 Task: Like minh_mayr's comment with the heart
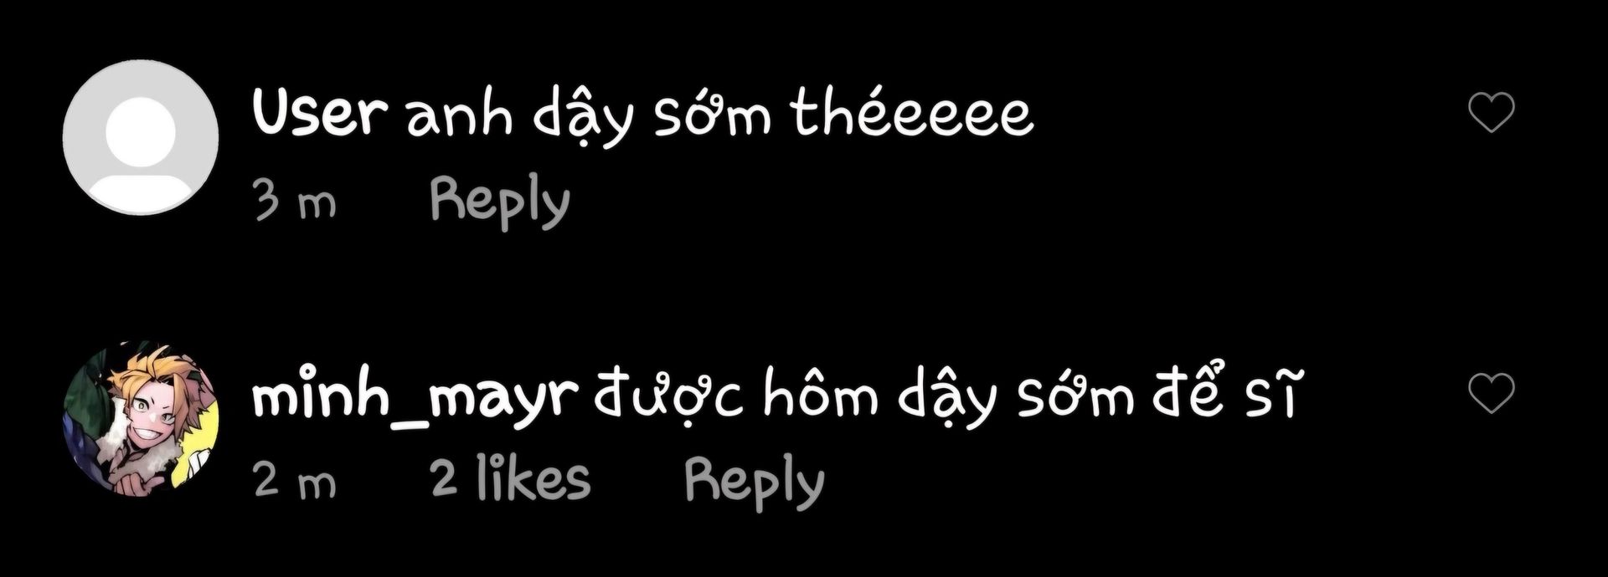(x=1492, y=394)
